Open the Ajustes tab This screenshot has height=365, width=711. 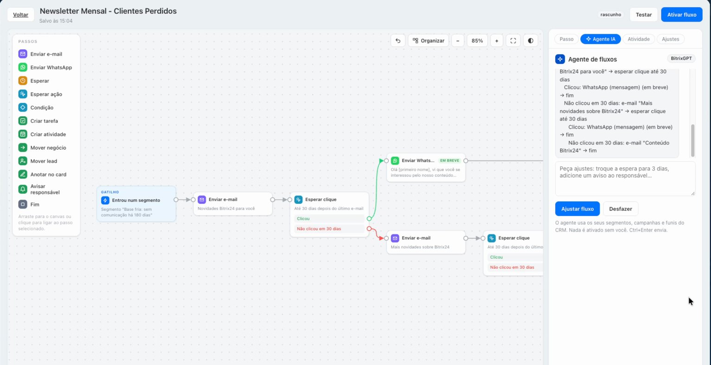click(x=670, y=39)
